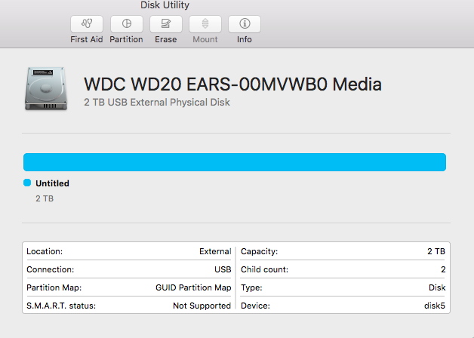Click the Connection label
The width and height of the screenshot is (474, 338).
(x=50, y=269)
